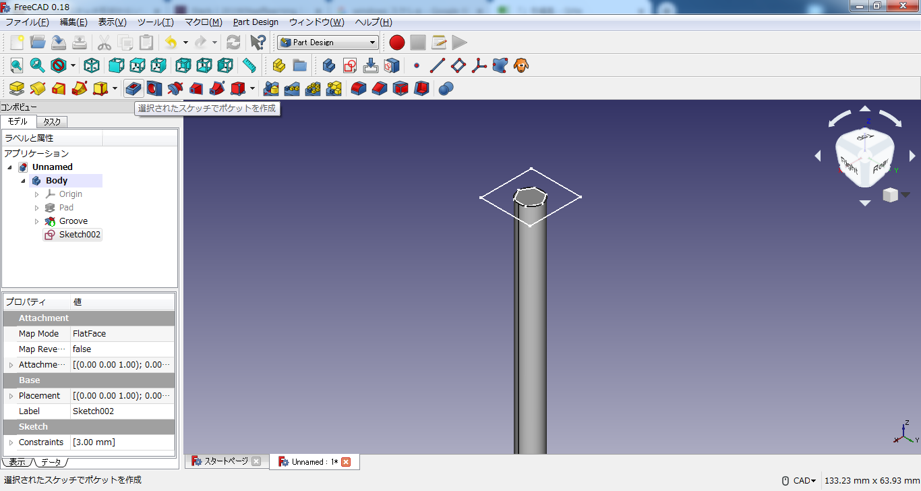Click the Map Reversed value false
921x491 pixels.
pos(122,349)
